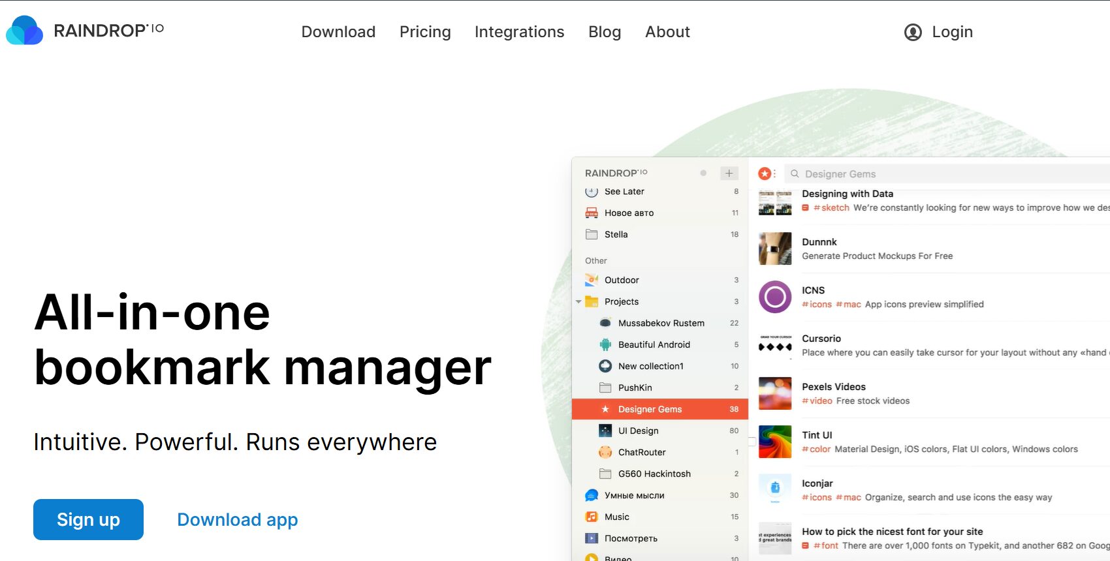
Task: Click the Посмотреть film icon
Action: click(x=592, y=538)
